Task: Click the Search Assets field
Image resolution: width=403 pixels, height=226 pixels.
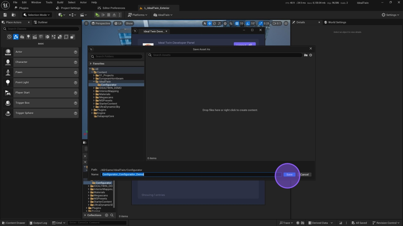Action: [x=225, y=55]
